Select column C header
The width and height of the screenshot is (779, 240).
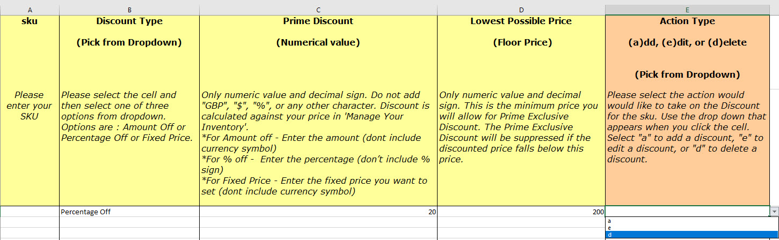(x=318, y=10)
